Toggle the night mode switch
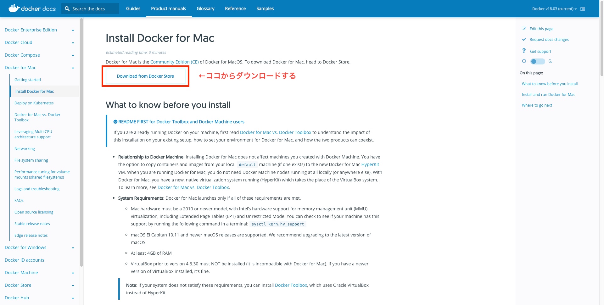The width and height of the screenshot is (604, 305). (x=538, y=61)
